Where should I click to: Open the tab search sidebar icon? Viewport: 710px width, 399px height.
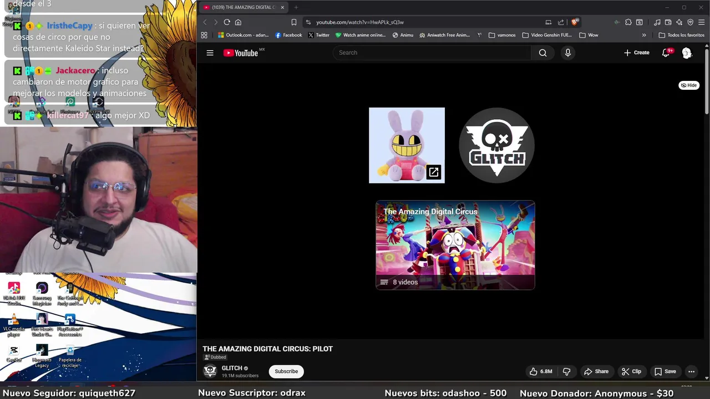[x=639, y=22]
